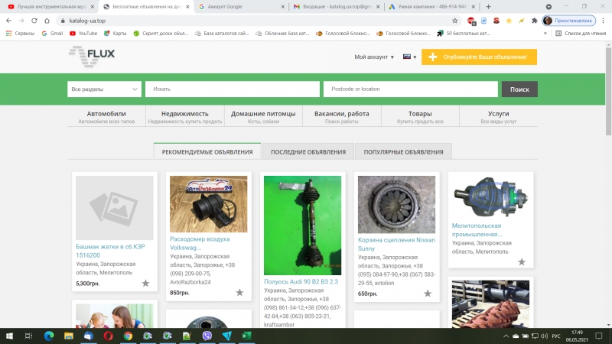
Task: Open Windows notification center icon
Action: 599,336
